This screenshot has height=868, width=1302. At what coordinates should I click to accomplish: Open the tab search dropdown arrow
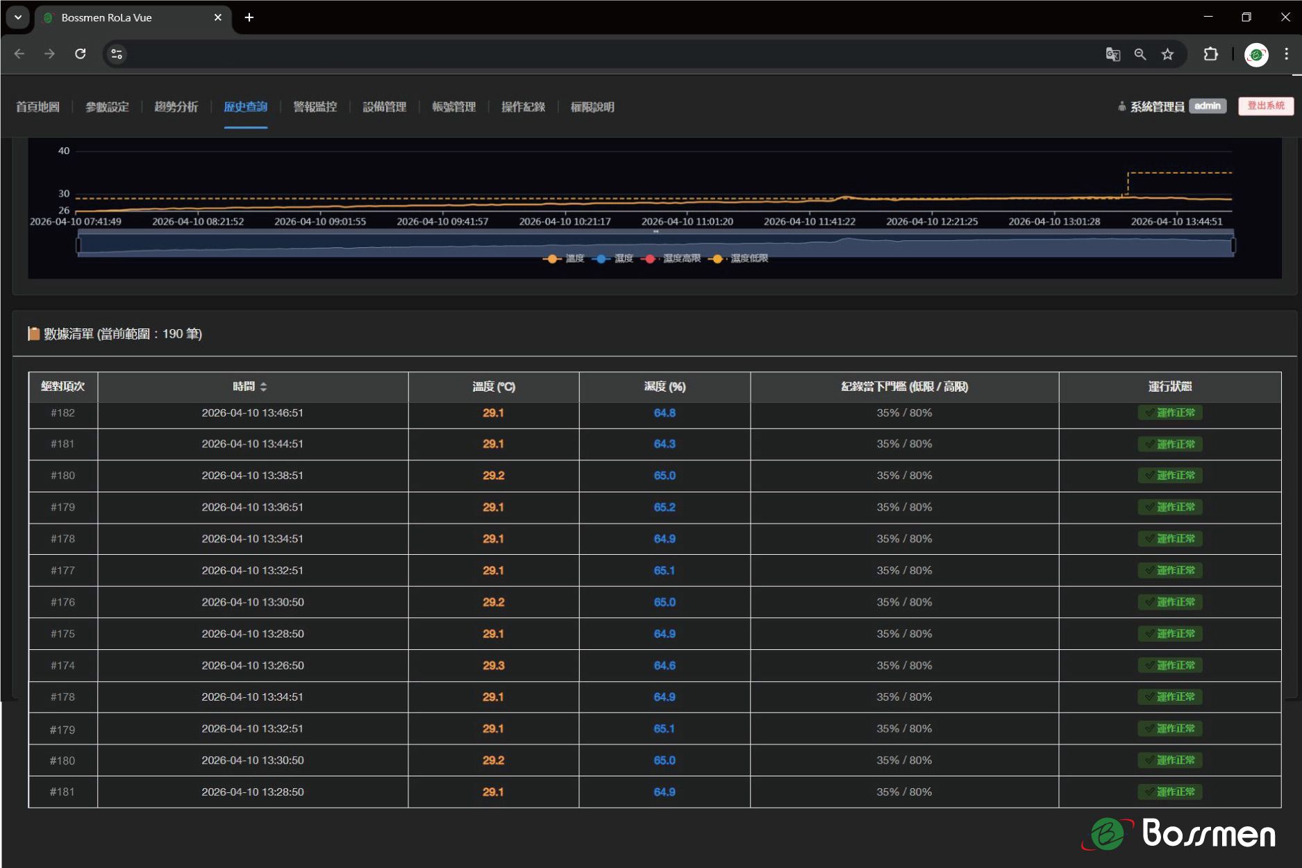18,17
